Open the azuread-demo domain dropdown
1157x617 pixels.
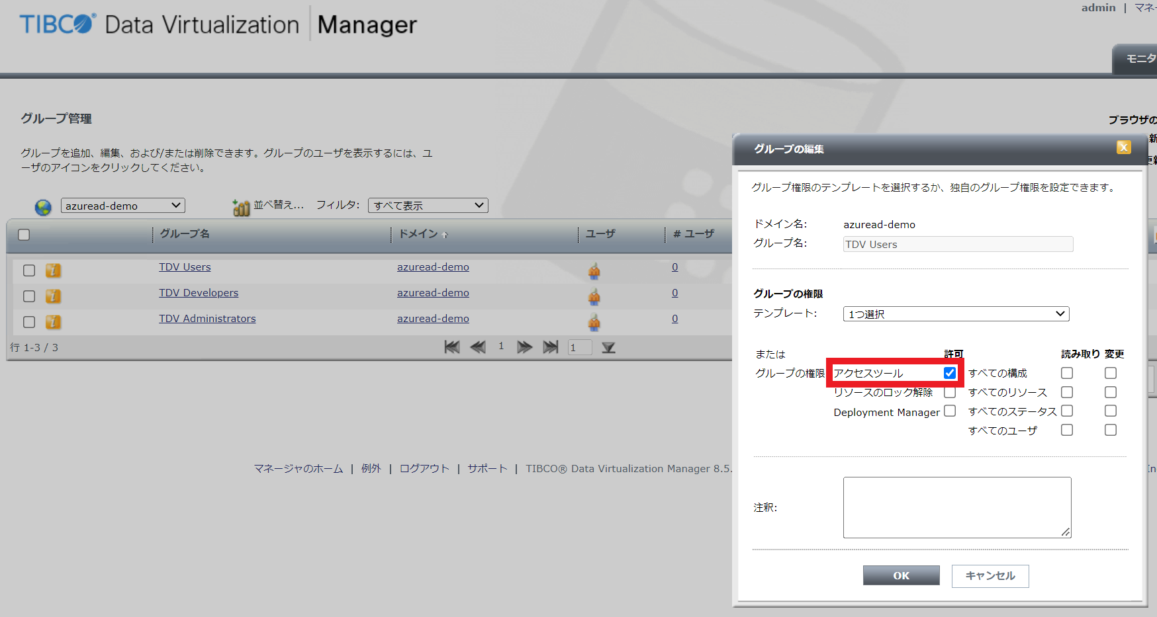pos(123,206)
